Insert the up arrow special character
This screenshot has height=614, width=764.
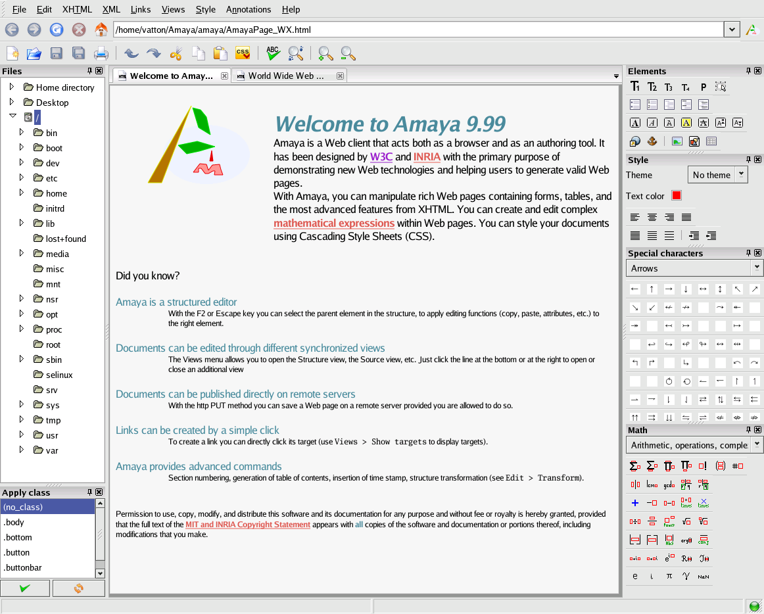click(x=652, y=289)
